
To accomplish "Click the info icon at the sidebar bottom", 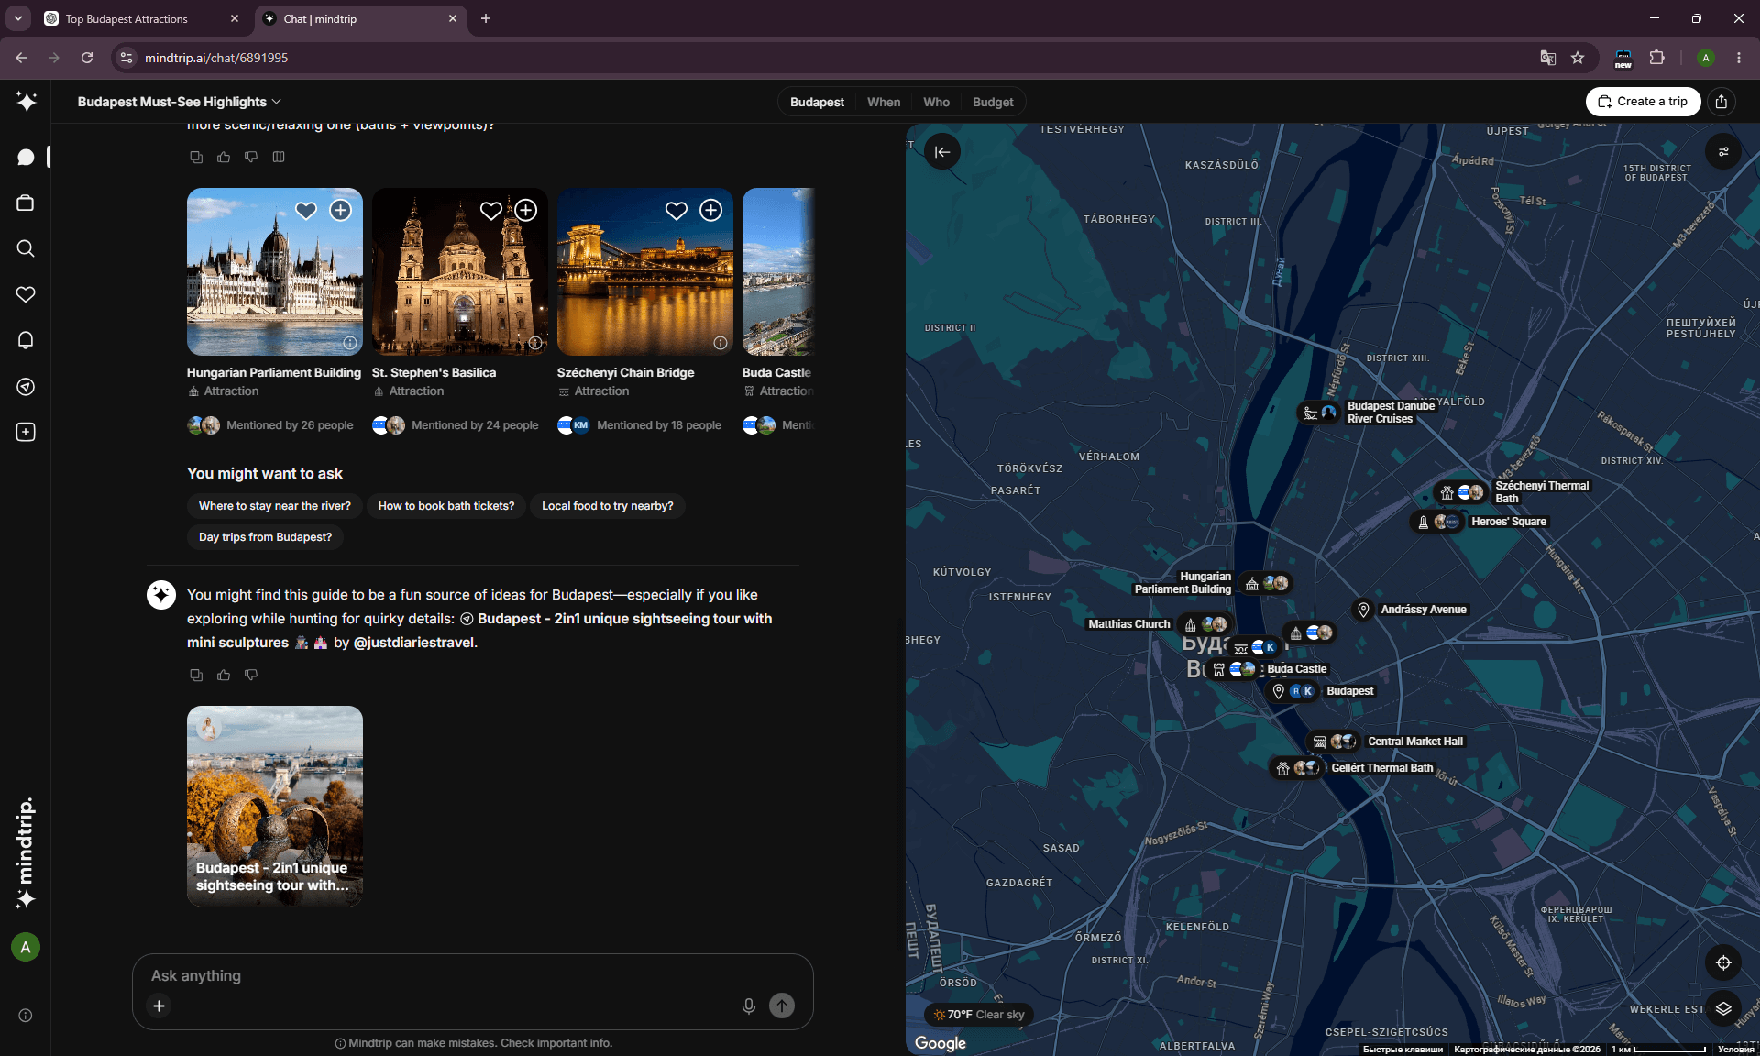I will coord(26,1016).
